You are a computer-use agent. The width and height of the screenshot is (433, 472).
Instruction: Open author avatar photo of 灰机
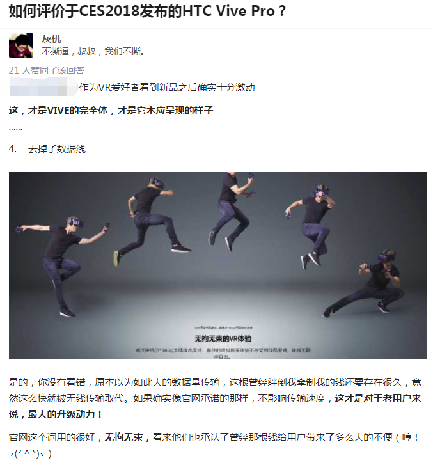pyautogui.click(x=21, y=45)
